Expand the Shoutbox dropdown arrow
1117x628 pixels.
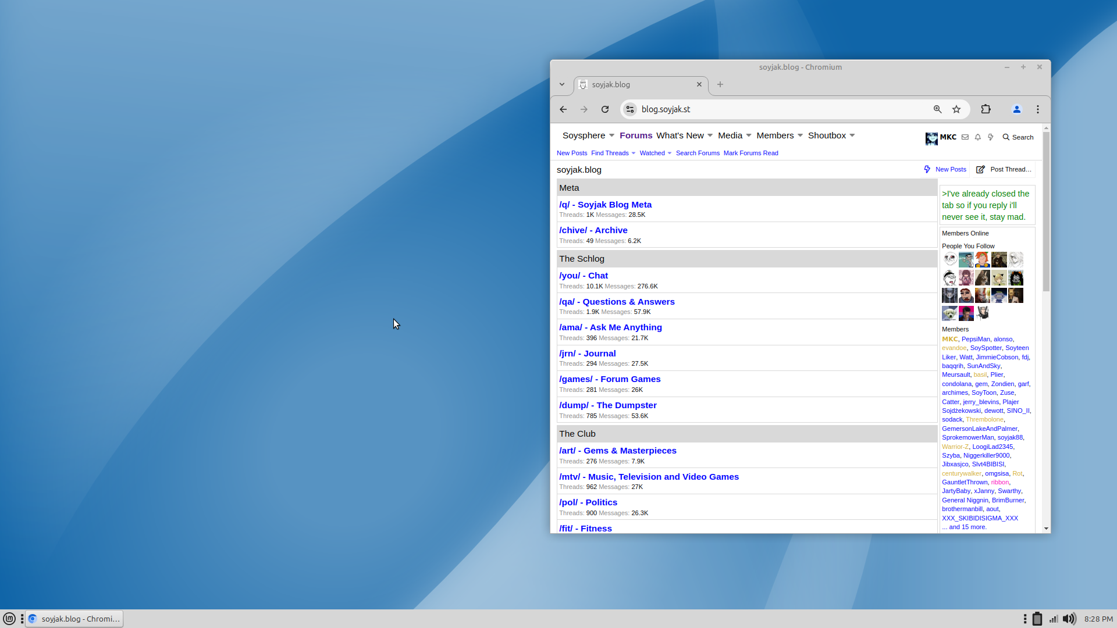(852, 135)
